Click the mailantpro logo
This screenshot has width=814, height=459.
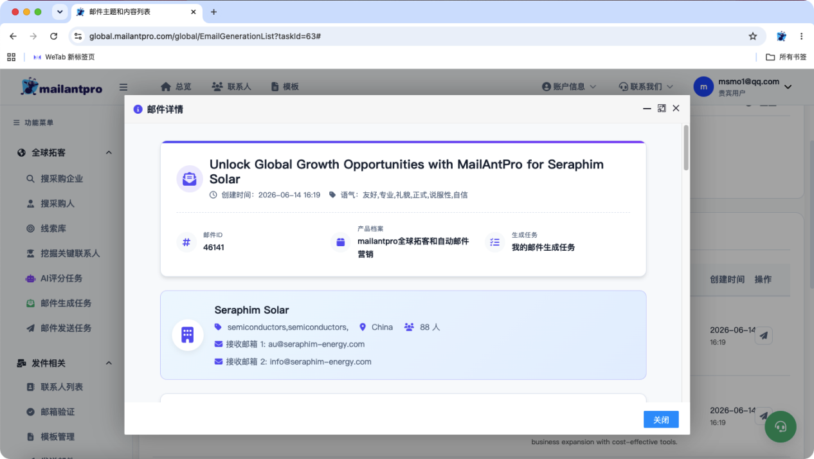pos(62,87)
